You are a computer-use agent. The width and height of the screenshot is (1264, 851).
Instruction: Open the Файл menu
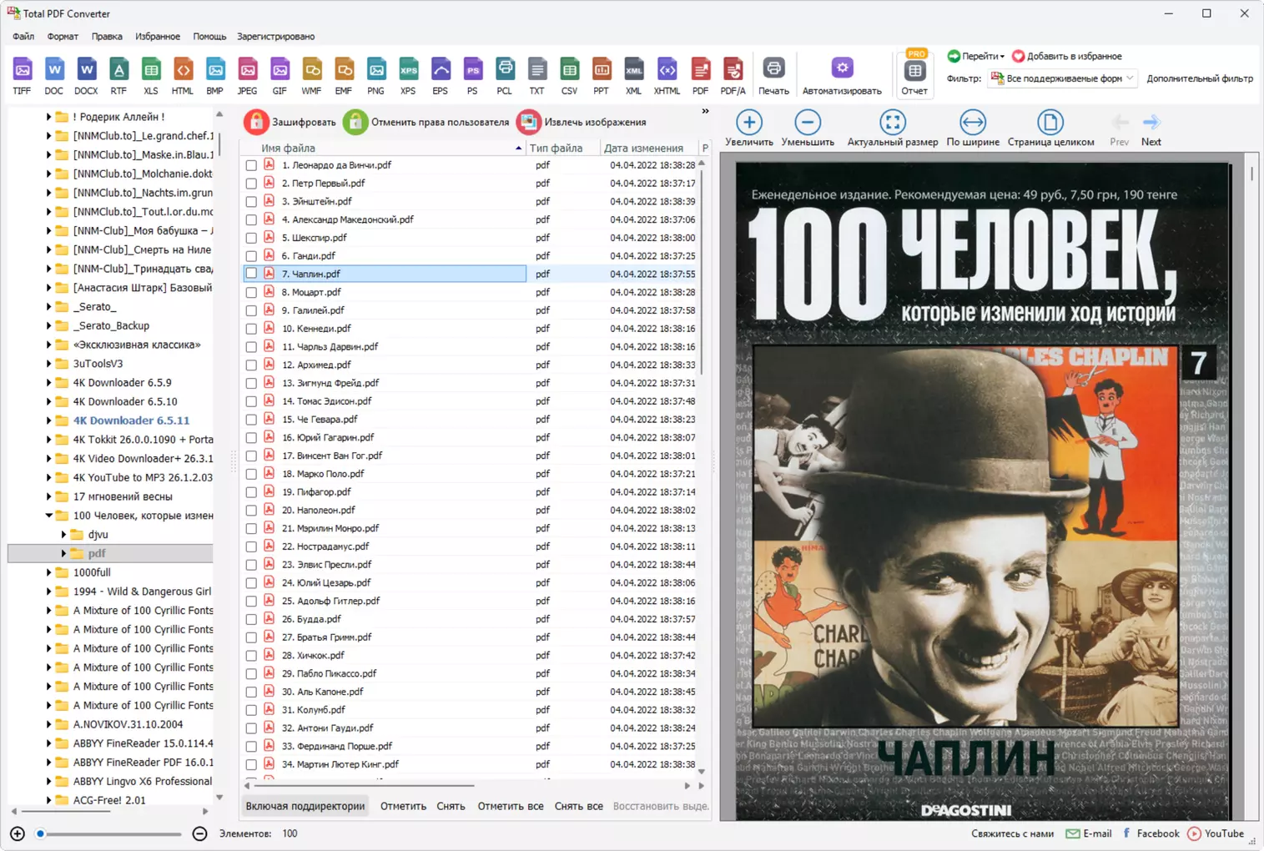click(23, 37)
